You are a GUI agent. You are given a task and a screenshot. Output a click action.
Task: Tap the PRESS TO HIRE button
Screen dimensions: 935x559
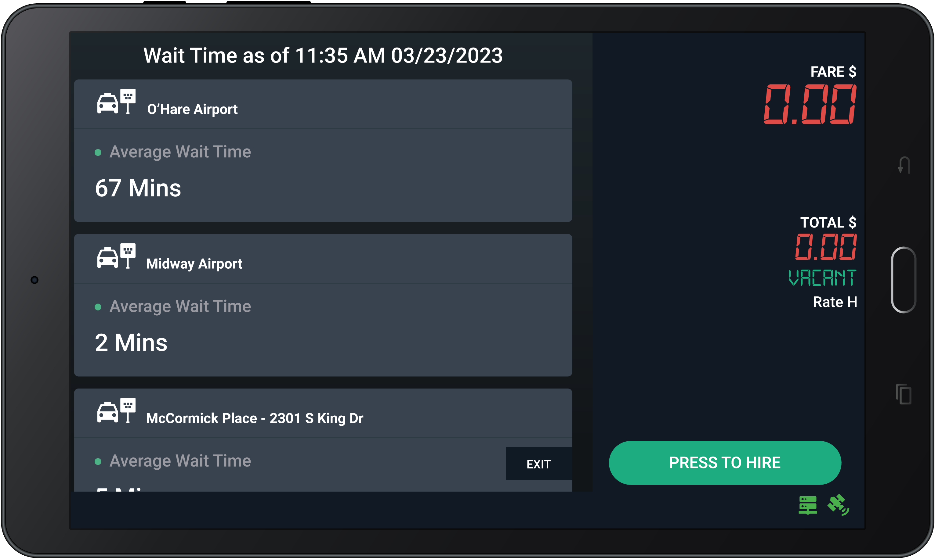coord(725,463)
